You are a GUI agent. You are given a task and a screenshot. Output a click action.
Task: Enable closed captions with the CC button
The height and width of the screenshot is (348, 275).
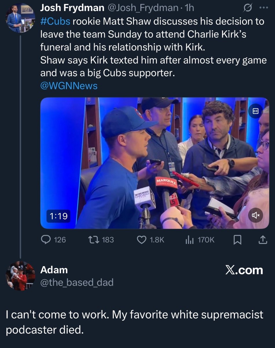(256, 111)
